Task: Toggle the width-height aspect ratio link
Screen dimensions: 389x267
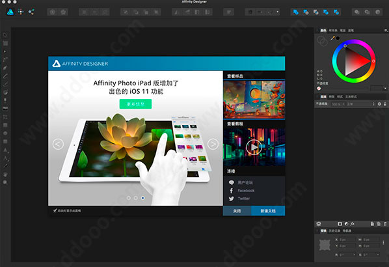Action: click(383, 242)
